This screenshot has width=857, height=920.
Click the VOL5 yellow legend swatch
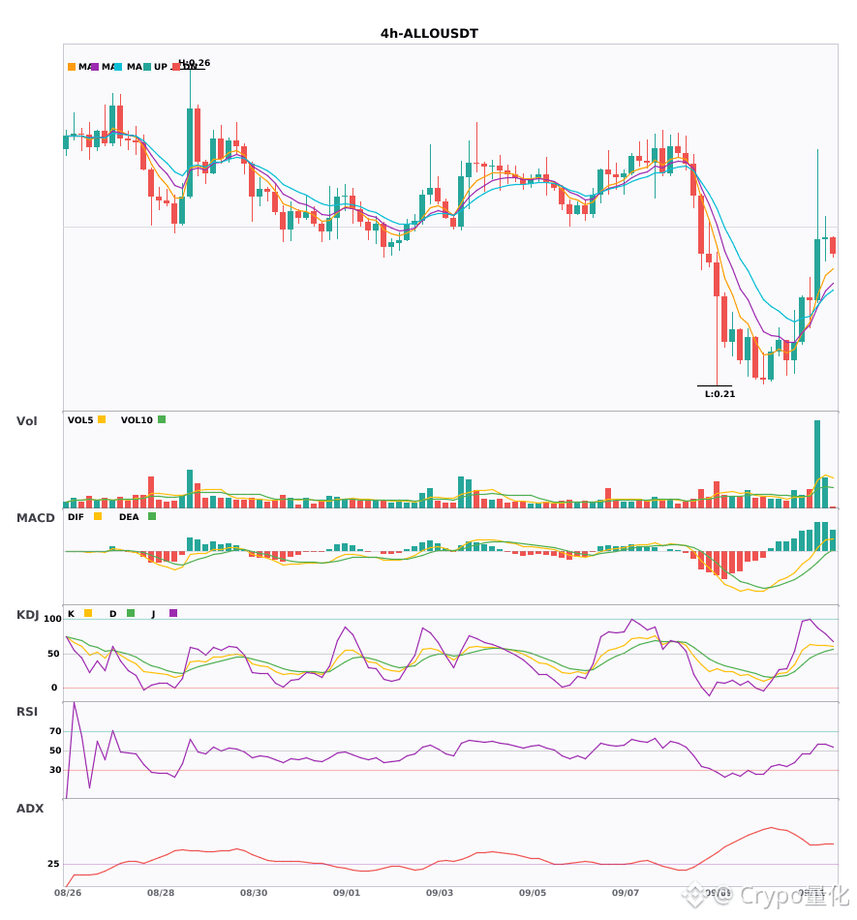pyautogui.click(x=102, y=419)
